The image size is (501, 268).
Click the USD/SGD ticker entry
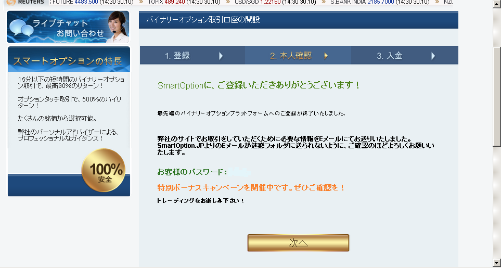click(275, 2)
